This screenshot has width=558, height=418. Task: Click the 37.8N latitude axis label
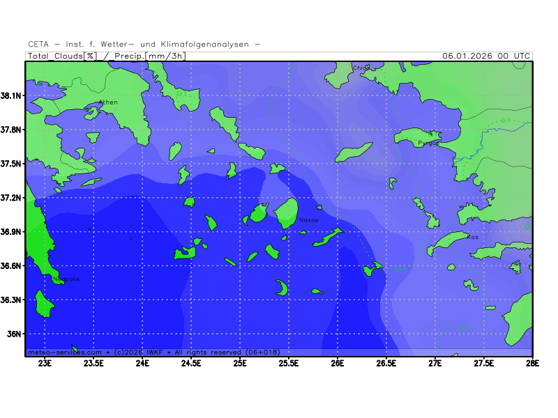click(x=13, y=130)
